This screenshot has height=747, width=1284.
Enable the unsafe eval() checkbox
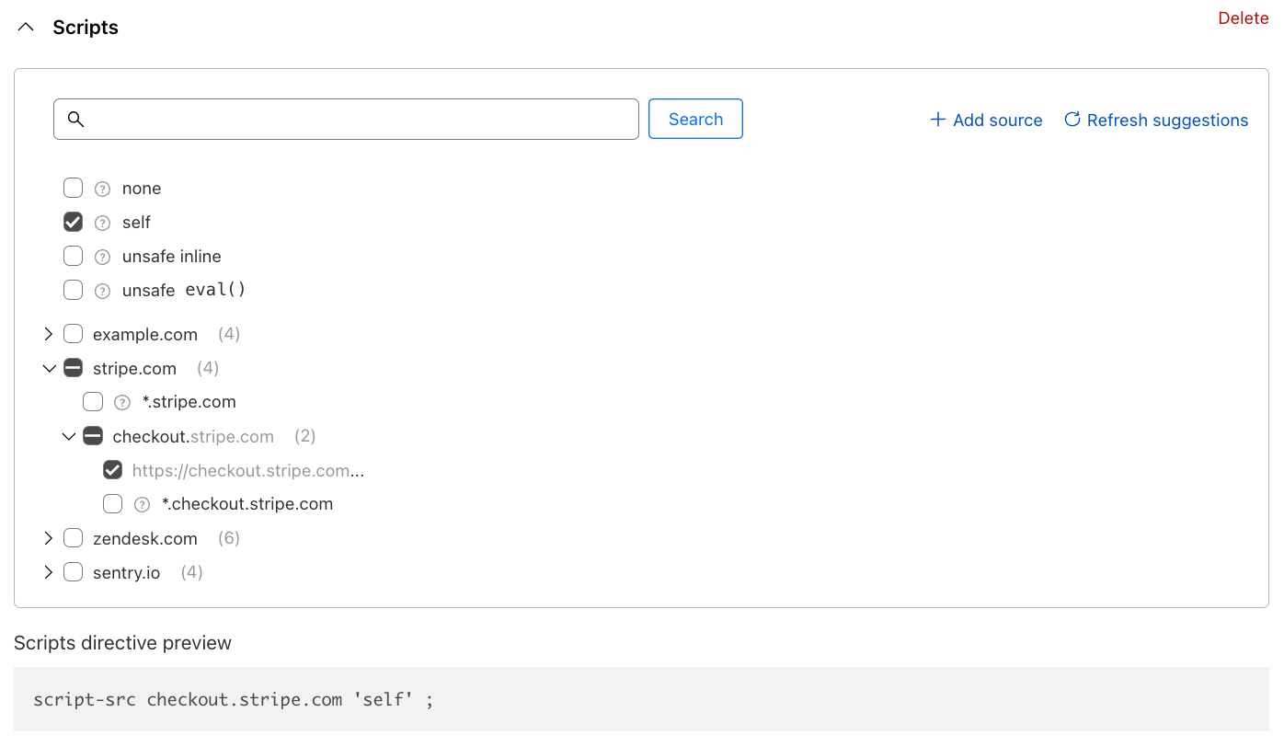pos(74,290)
